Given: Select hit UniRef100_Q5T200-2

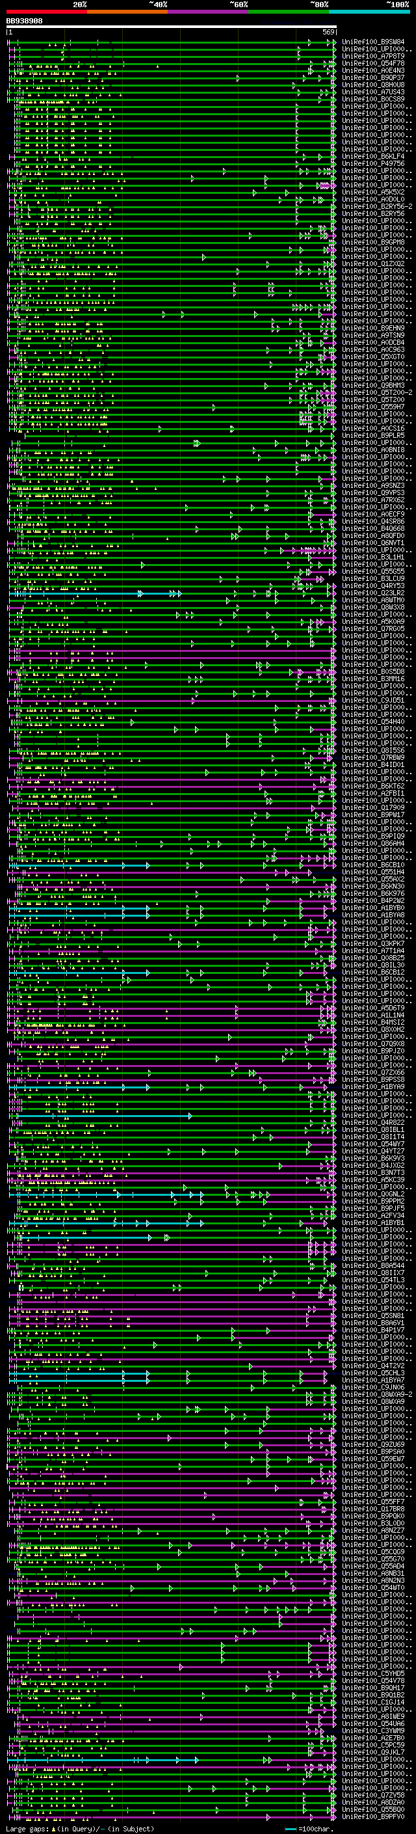Looking at the screenshot, I should point(377,392).
